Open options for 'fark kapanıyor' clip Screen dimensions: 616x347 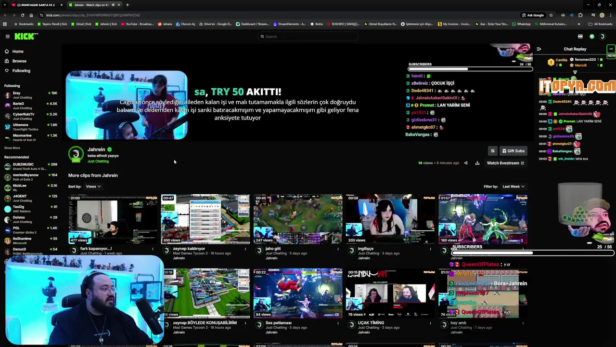pyautogui.click(x=153, y=249)
